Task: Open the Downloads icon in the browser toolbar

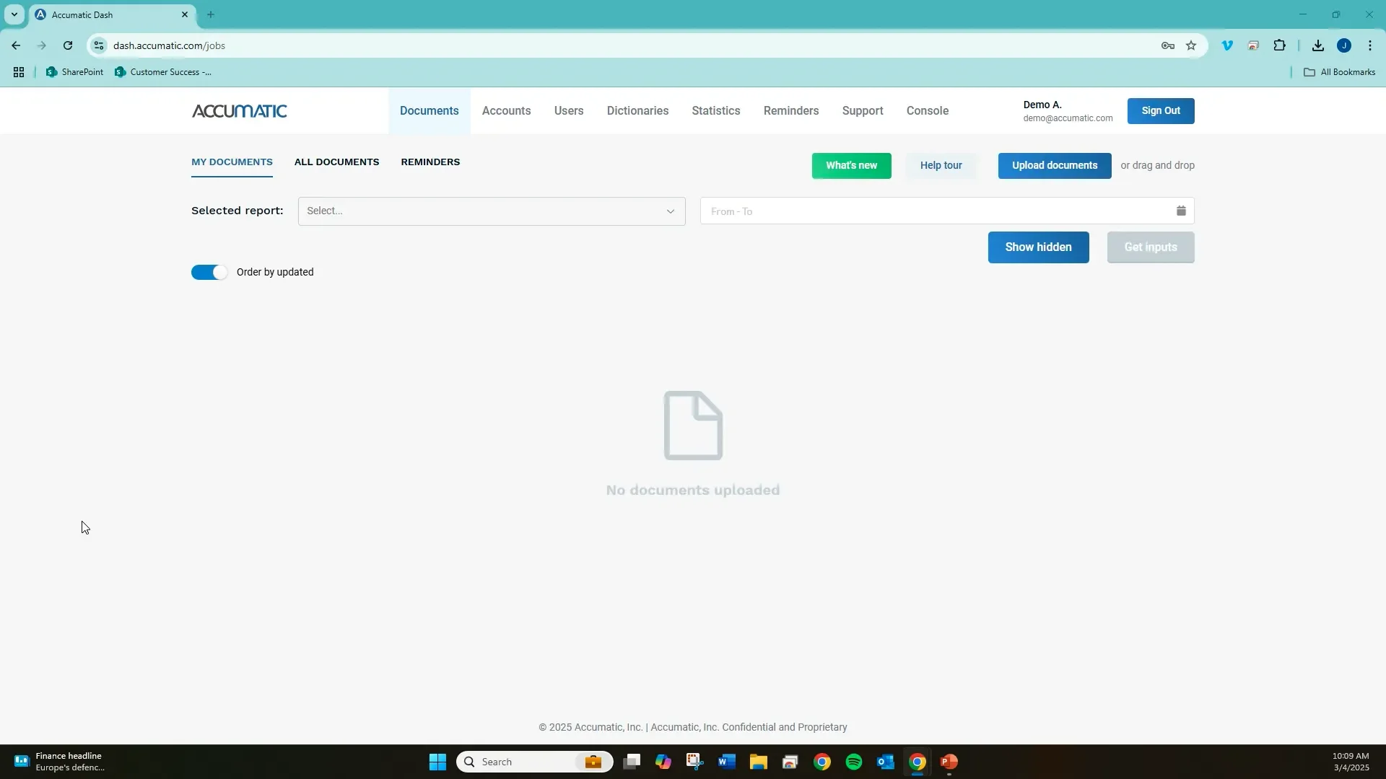Action: (x=1317, y=45)
